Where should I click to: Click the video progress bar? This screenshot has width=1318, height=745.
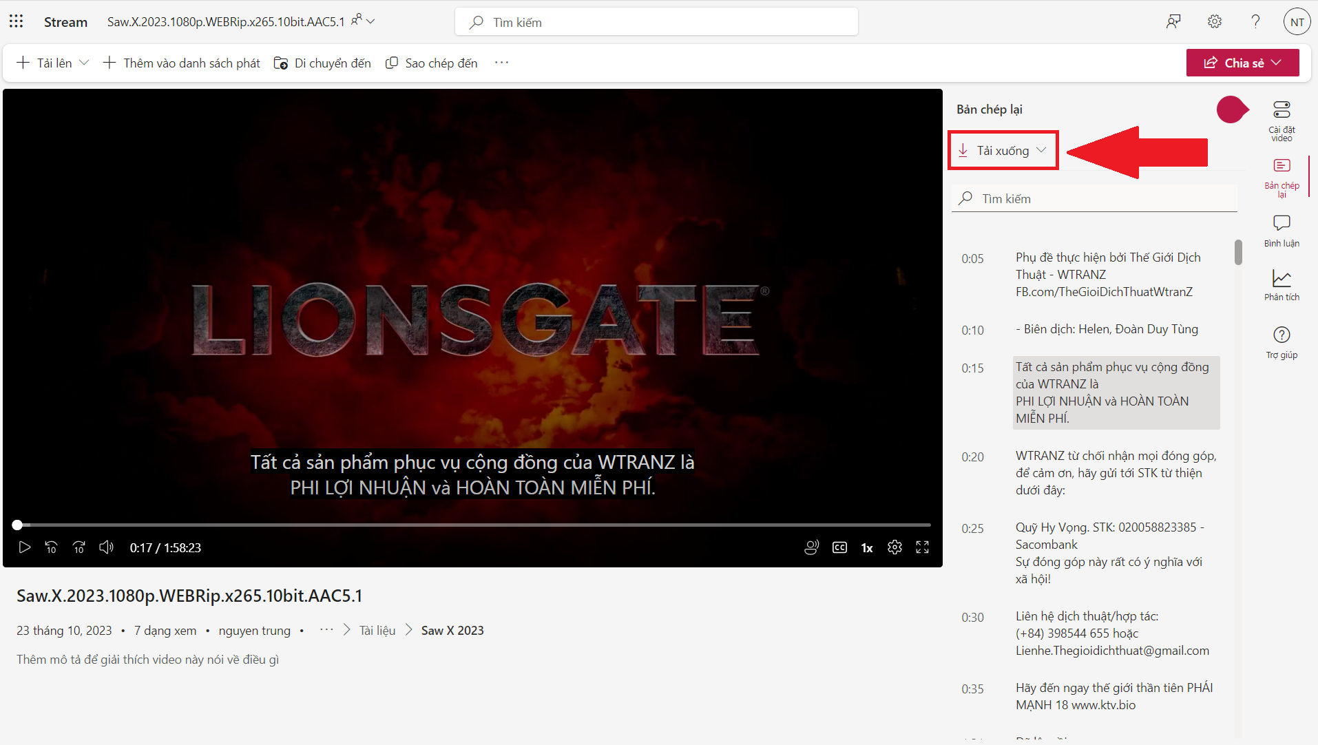(472, 525)
